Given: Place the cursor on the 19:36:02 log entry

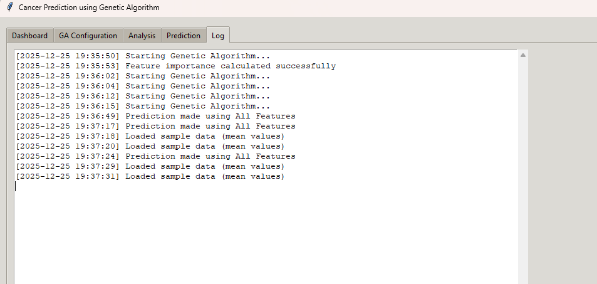Looking at the screenshot, I should click(143, 76).
